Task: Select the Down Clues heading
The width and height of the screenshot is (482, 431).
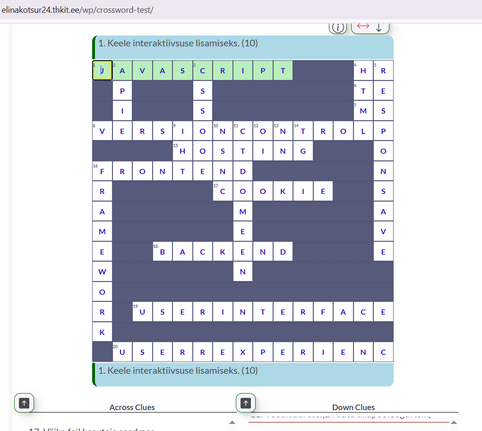Action: [353, 407]
